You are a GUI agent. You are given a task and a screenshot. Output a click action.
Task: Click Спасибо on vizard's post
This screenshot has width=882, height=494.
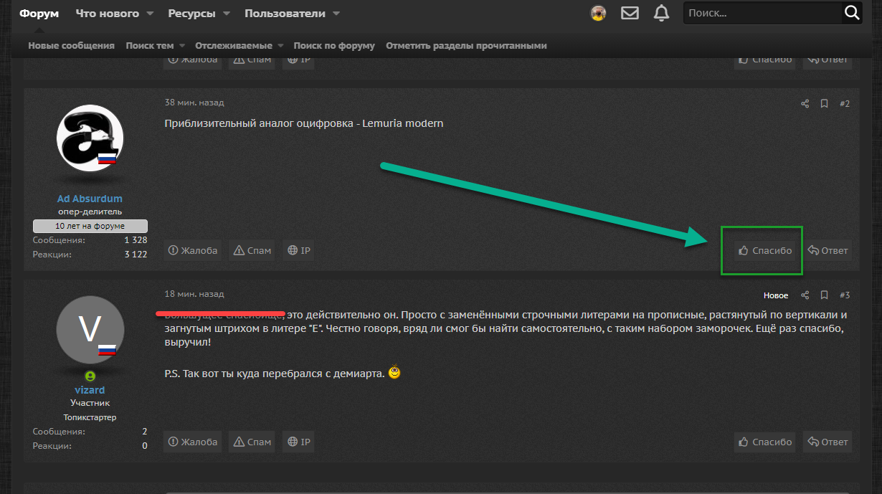(765, 442)
